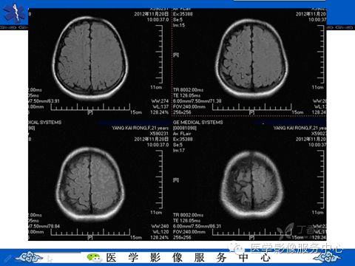The image size is (355, 266).
Task: Click the 'WW:274' window width value
Action: 160,101
